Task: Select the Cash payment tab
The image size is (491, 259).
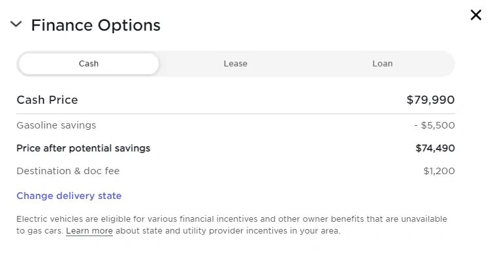Action: (x=89, y=63)
